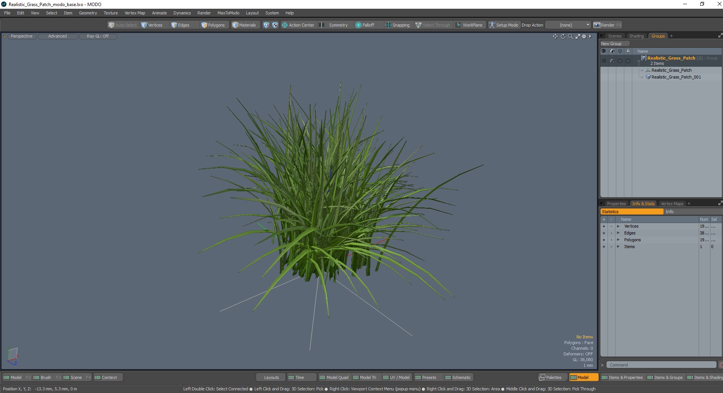The height and width of the screenshot is (393, 723).
Task: Switch to the Scenes tab
Action: 614,36
